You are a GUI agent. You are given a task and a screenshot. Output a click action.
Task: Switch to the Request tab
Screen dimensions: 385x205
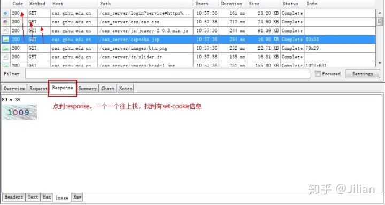coord(38,89)
